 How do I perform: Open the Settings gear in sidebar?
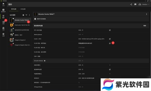click(3, 35)
